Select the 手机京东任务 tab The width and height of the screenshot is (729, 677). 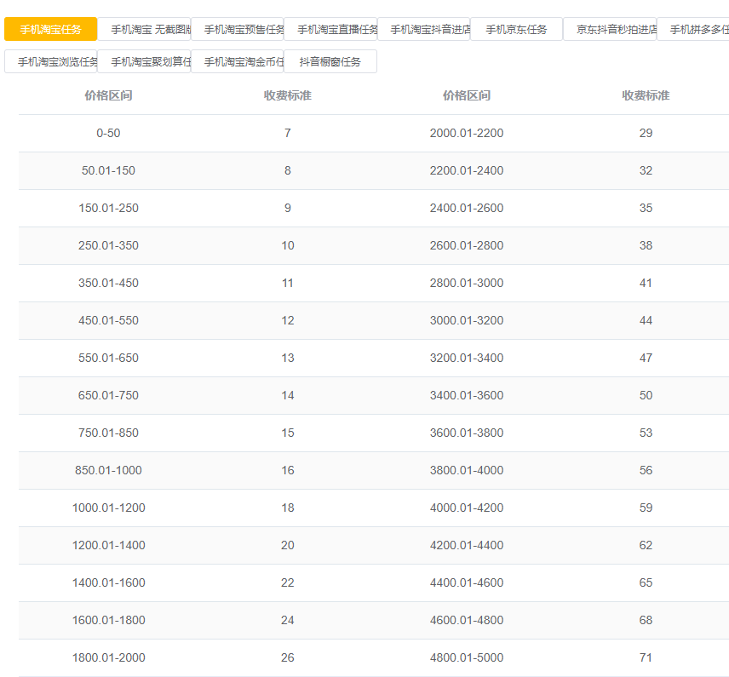pyautogui.click(x=517, y=29)
